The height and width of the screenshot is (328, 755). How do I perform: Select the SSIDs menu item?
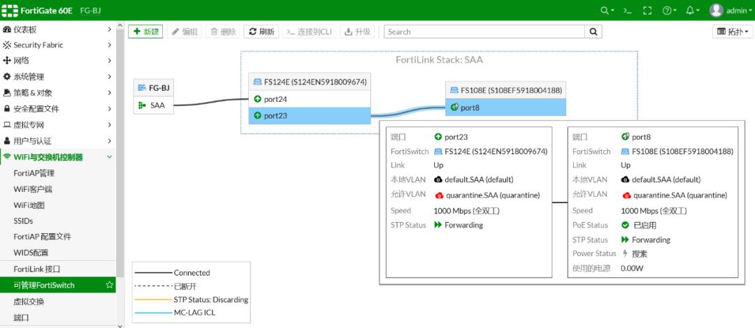pyautogui.click(x=23, y=221)
